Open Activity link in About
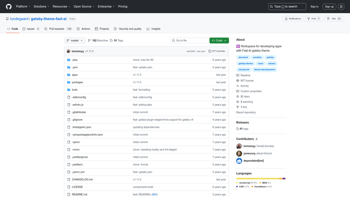 (242, 86)
